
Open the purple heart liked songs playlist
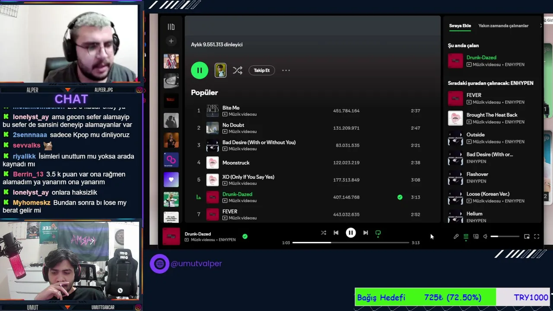click(171, 180)
